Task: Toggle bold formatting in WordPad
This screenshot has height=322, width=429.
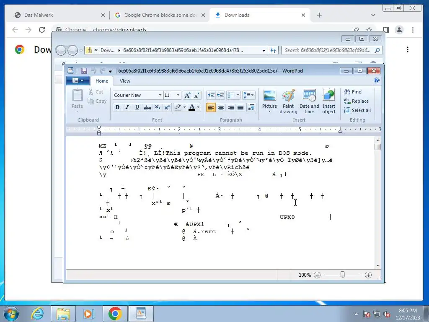Action: (x=117, y=107)
